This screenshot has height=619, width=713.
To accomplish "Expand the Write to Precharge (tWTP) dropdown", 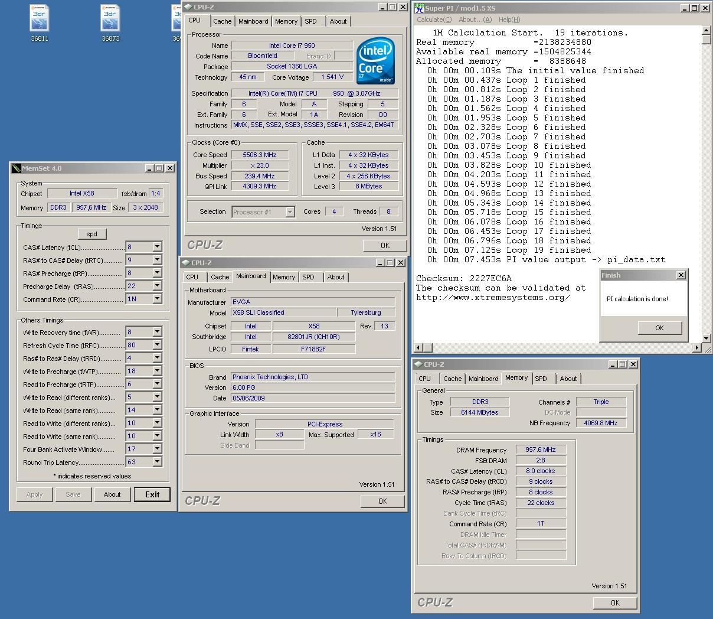I will point(158,371).
